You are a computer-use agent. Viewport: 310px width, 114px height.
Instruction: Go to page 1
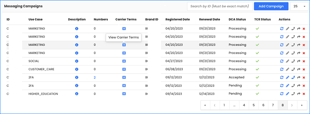click(224, 105)
